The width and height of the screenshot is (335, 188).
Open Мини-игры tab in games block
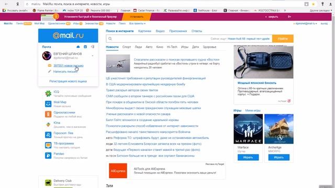click(x=253, y=110)
